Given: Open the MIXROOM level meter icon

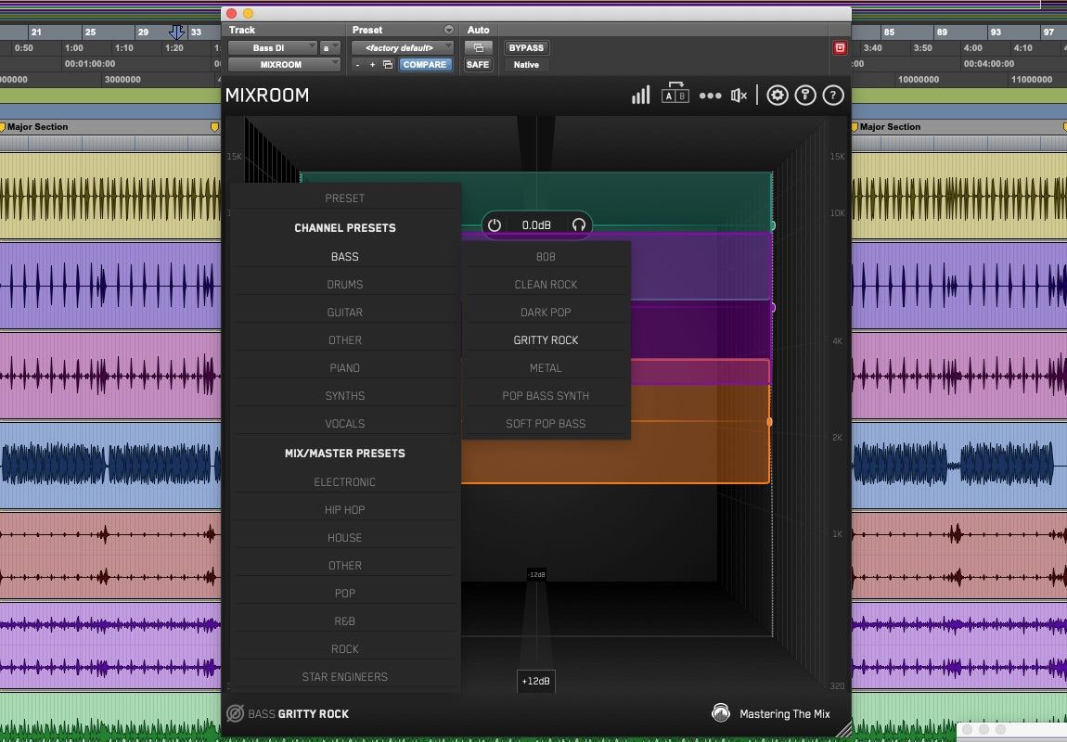Looking at the screenshot, I should click(640, 96).
